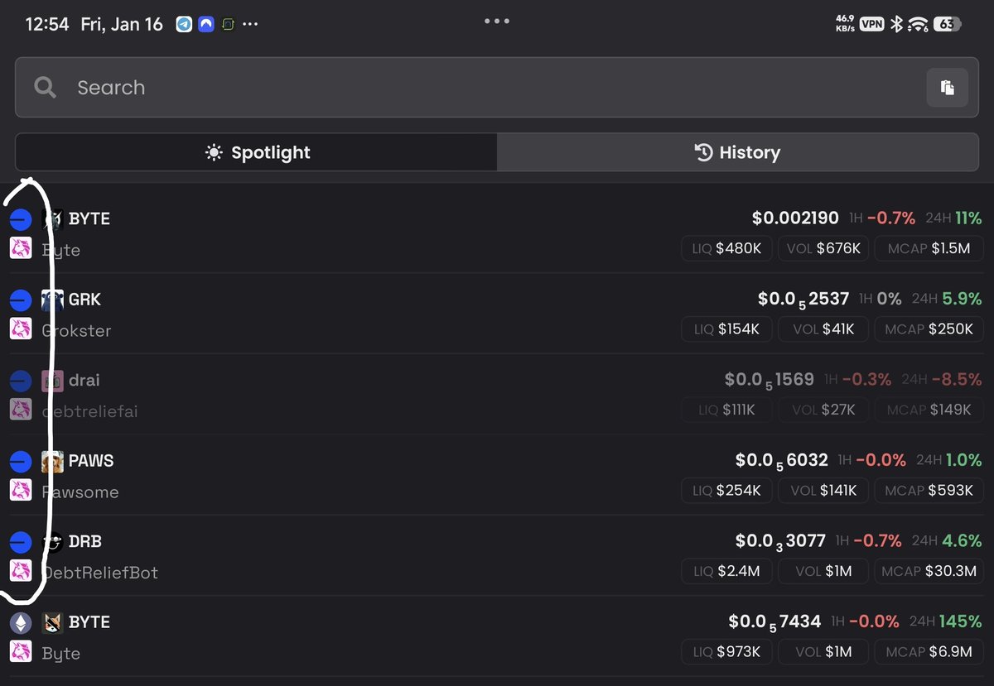This screenshot has width=994, height=686.
Task: Click the Uniswap icon on the $0.002190 BYTE row
Action: click(x=21, y=248)
